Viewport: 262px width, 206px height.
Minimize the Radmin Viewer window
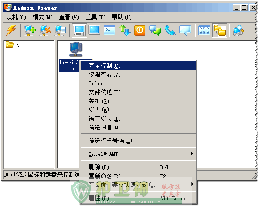tap(236, 8)
